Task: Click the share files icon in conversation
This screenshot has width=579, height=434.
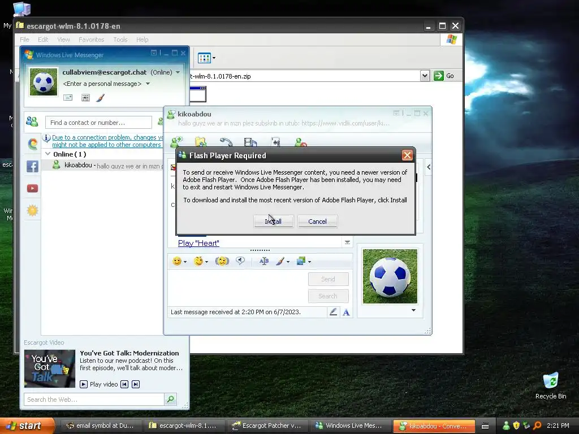Action: [201, 142]
